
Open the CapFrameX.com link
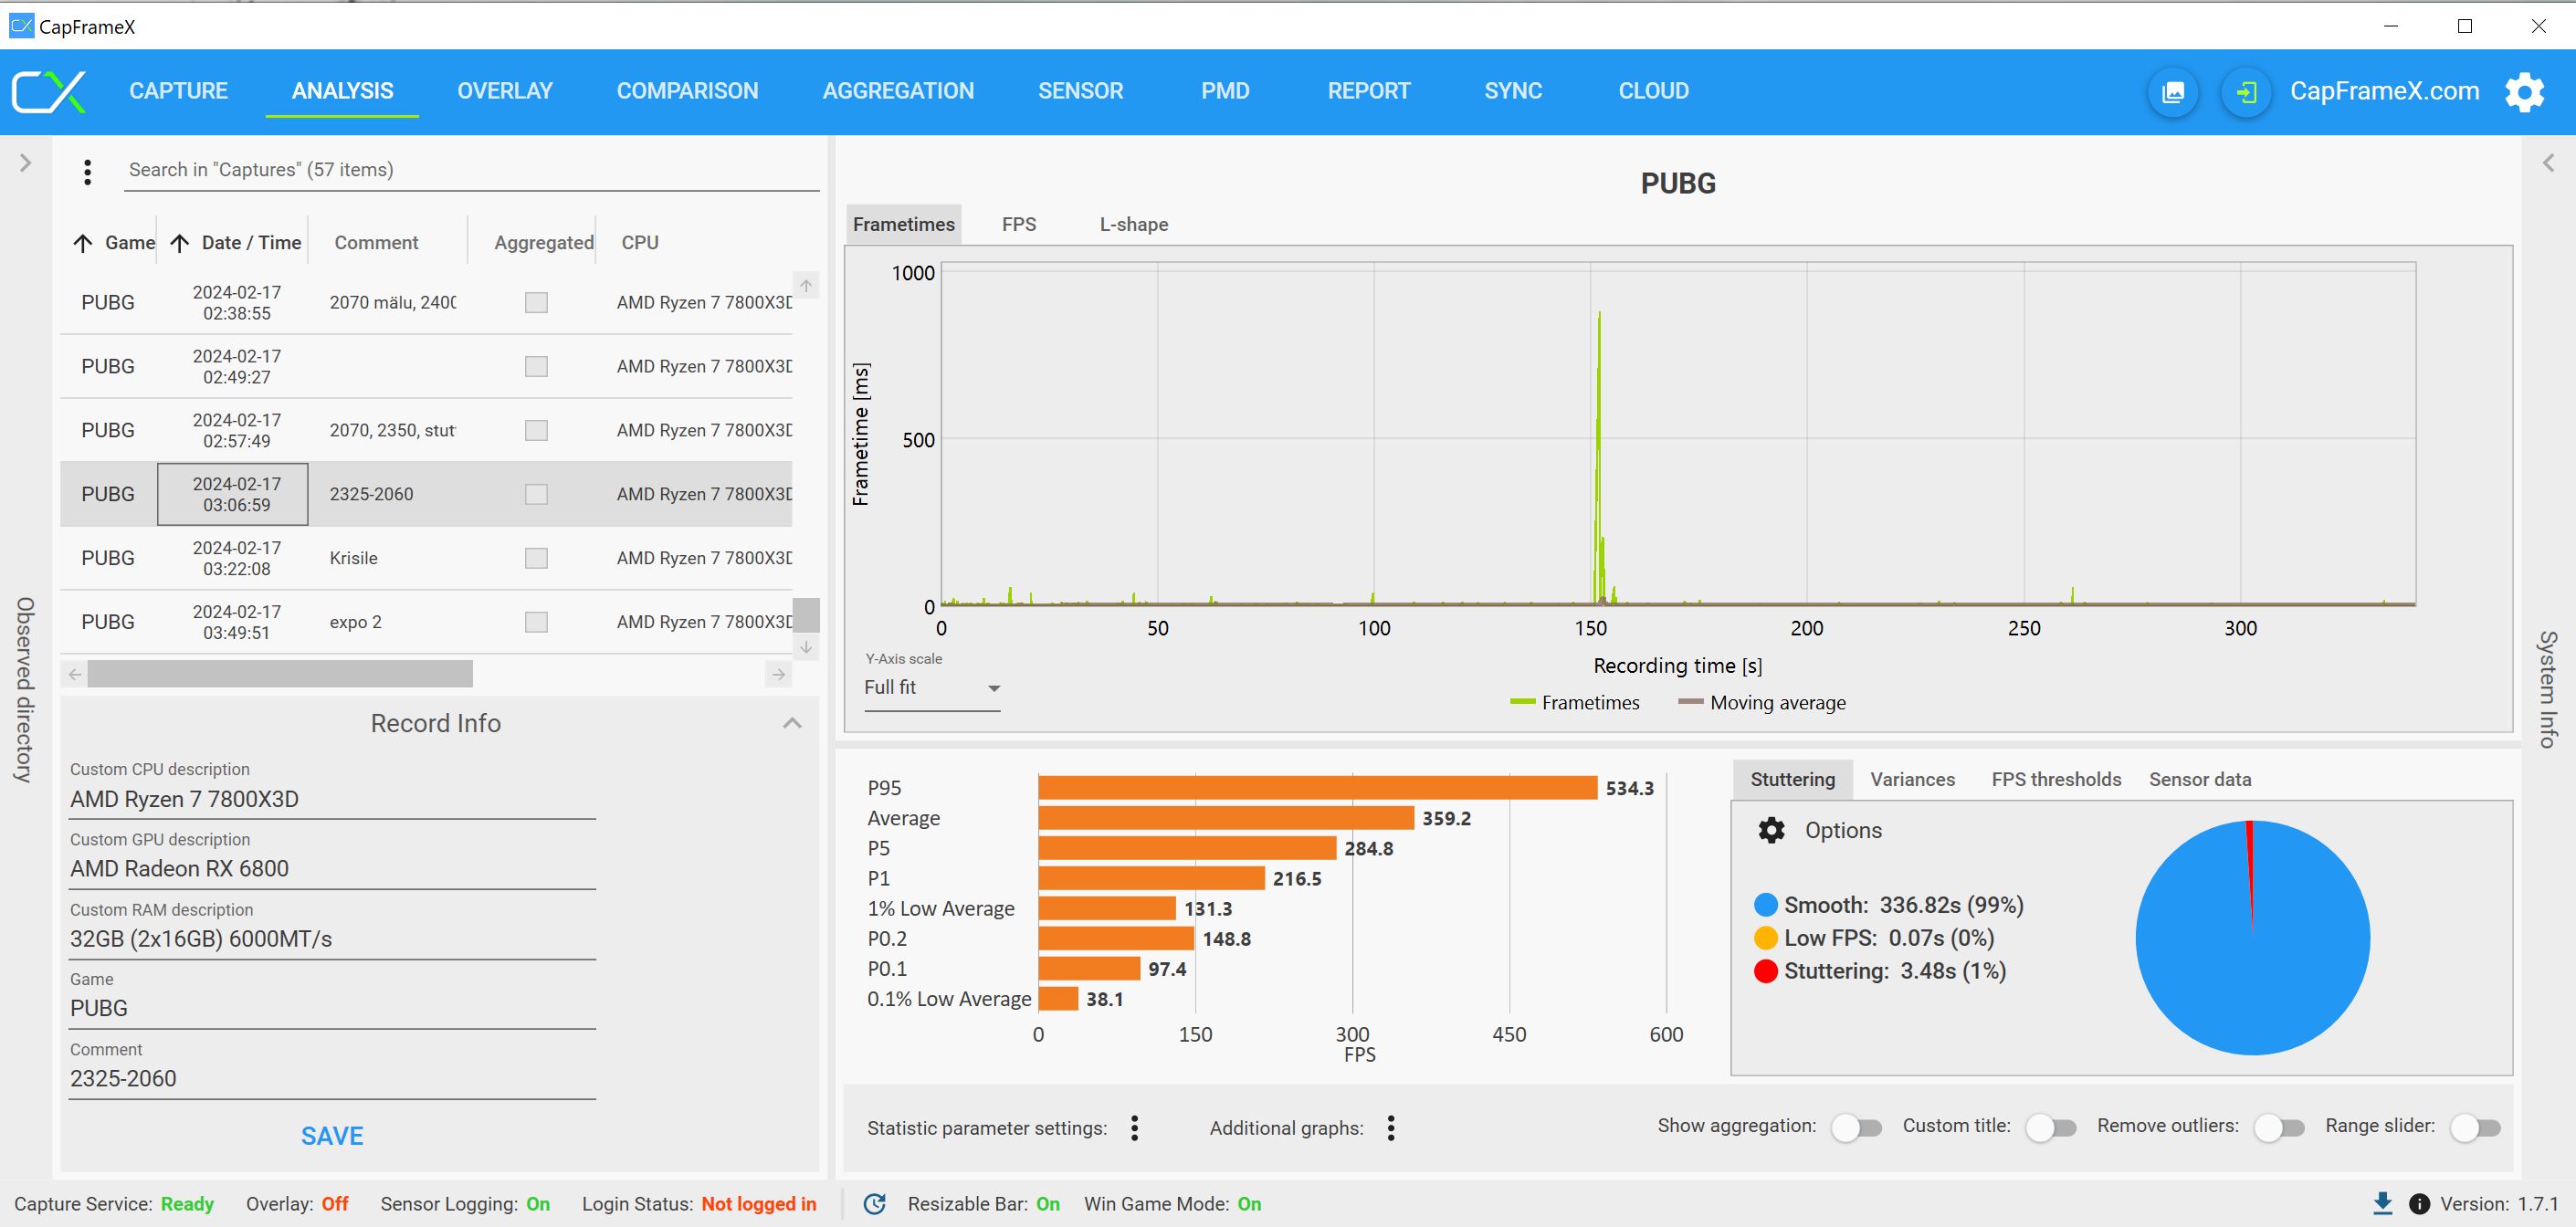tap(2384, 91)
